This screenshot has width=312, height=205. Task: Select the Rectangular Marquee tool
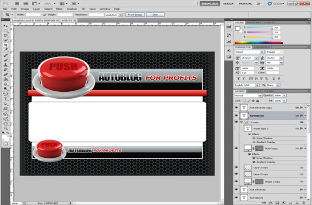5,31
